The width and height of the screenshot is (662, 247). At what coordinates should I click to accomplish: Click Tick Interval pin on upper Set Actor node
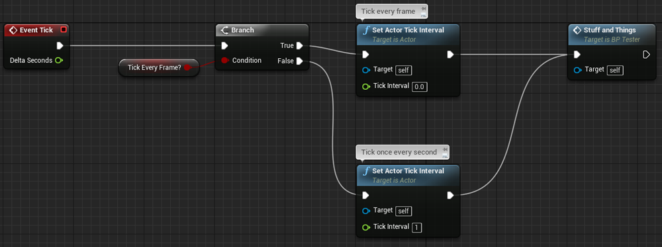tap(366, 87)
